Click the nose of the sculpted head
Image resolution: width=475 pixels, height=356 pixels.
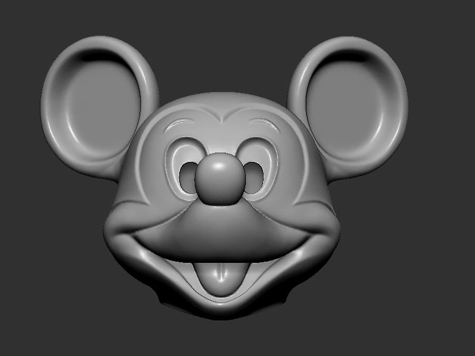point(220,179)
